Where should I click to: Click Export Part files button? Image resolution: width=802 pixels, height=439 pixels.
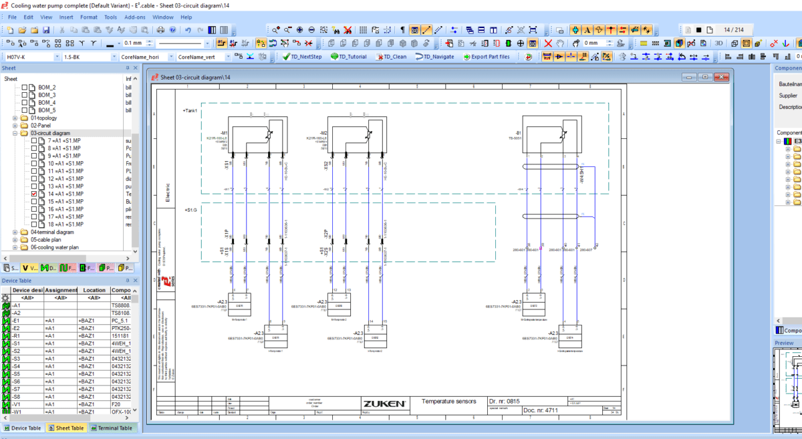pos(486,57)
